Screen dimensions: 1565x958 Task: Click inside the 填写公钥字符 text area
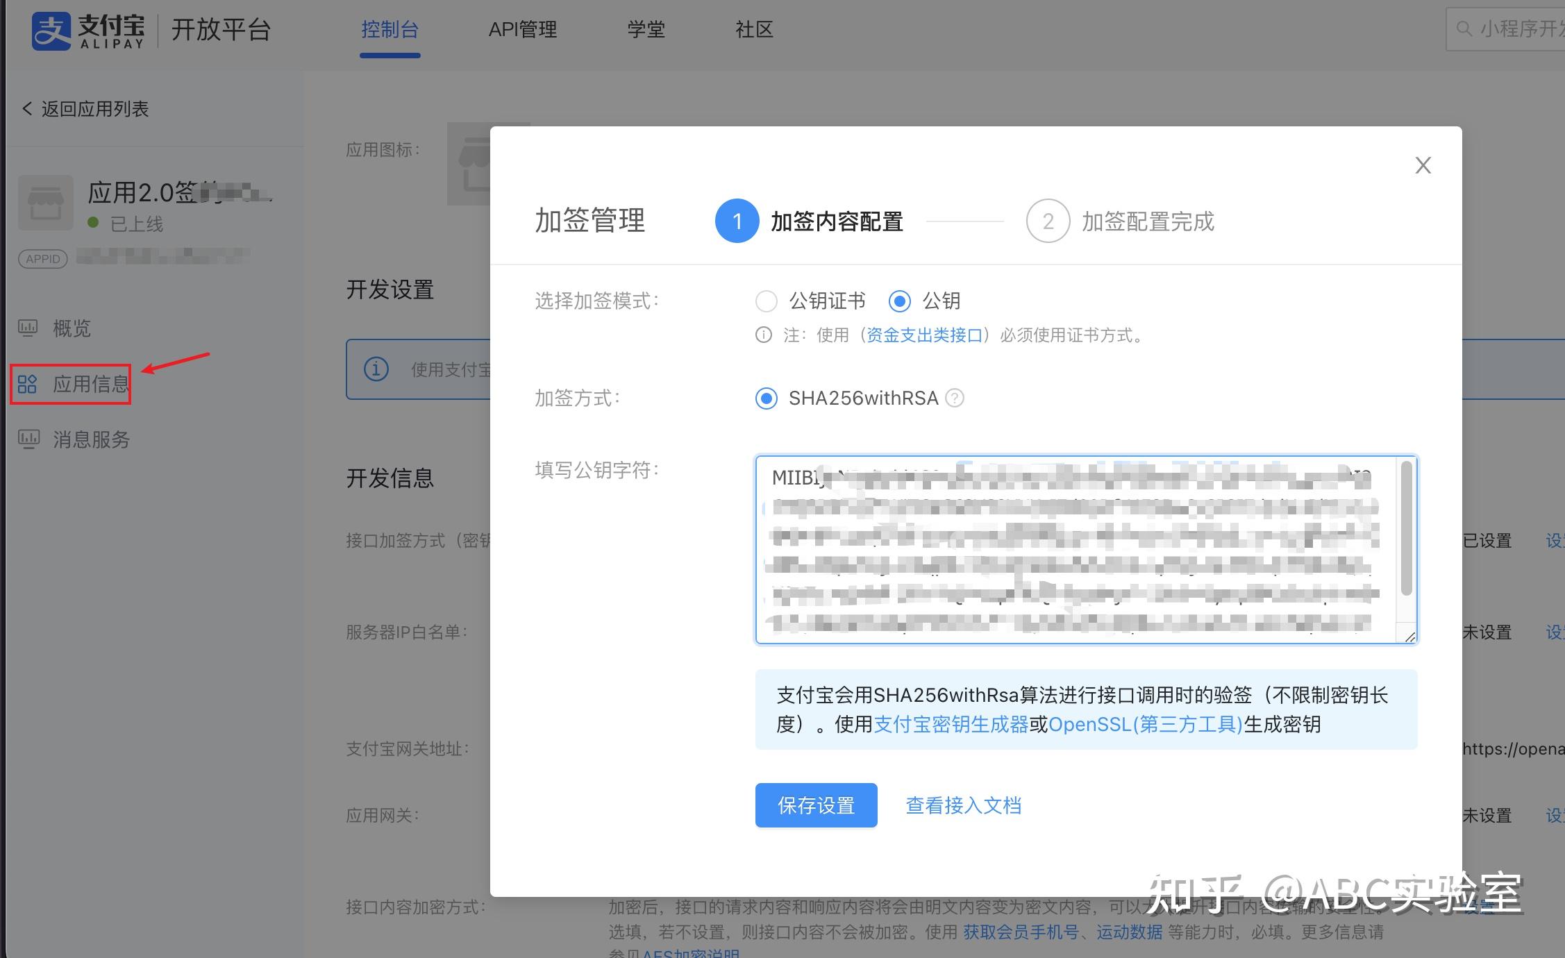[1083, 548]
